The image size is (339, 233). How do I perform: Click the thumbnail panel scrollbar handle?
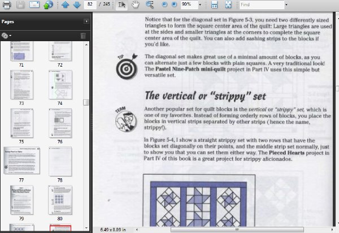coord(86,102)
